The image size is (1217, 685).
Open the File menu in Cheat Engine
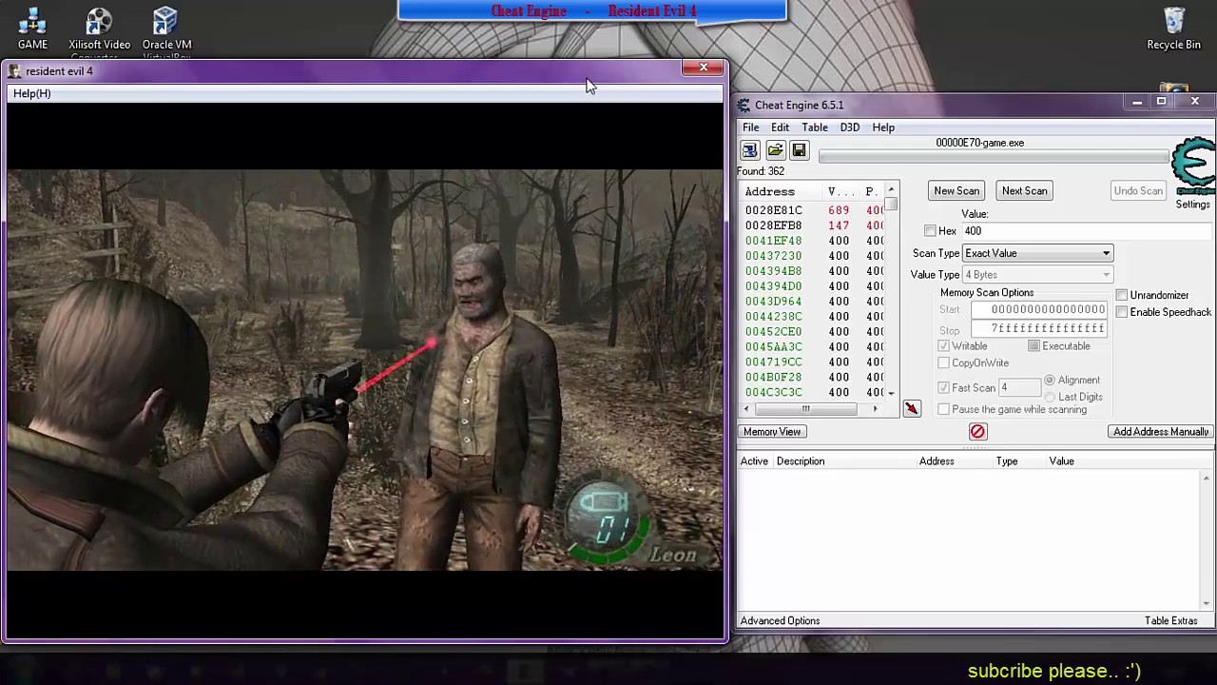pyautogui.click(x=750, y=127)
